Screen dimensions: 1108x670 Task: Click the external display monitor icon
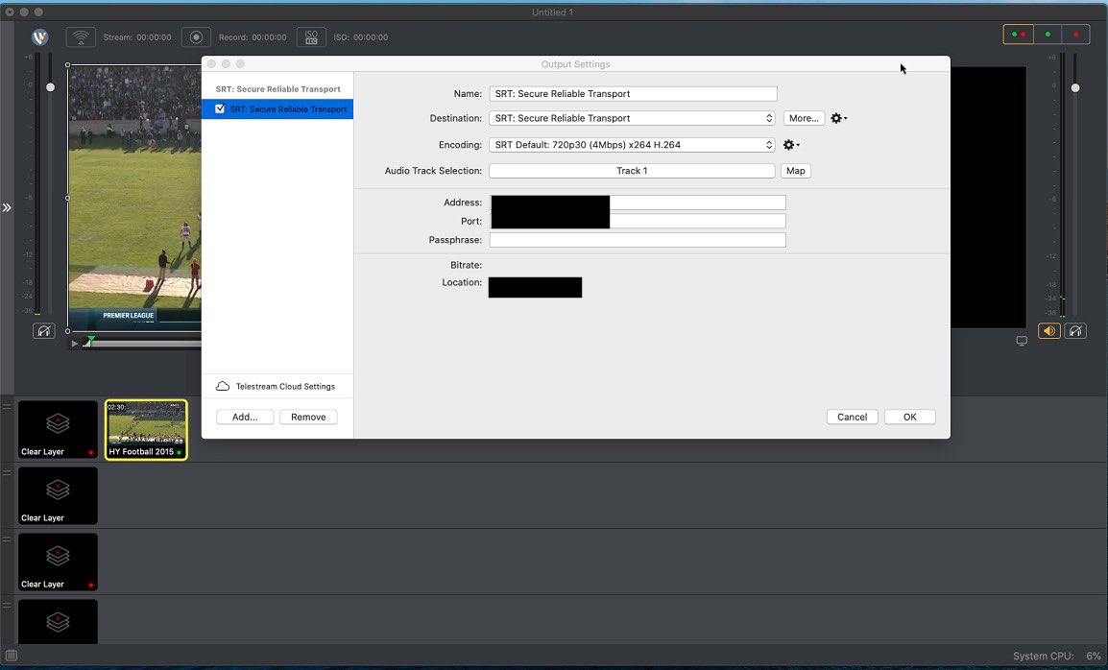tap(1021, 341)
